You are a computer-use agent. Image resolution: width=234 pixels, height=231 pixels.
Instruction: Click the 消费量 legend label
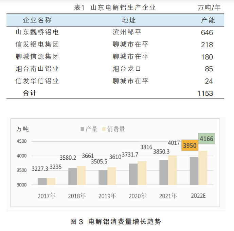tap(116, 129)
